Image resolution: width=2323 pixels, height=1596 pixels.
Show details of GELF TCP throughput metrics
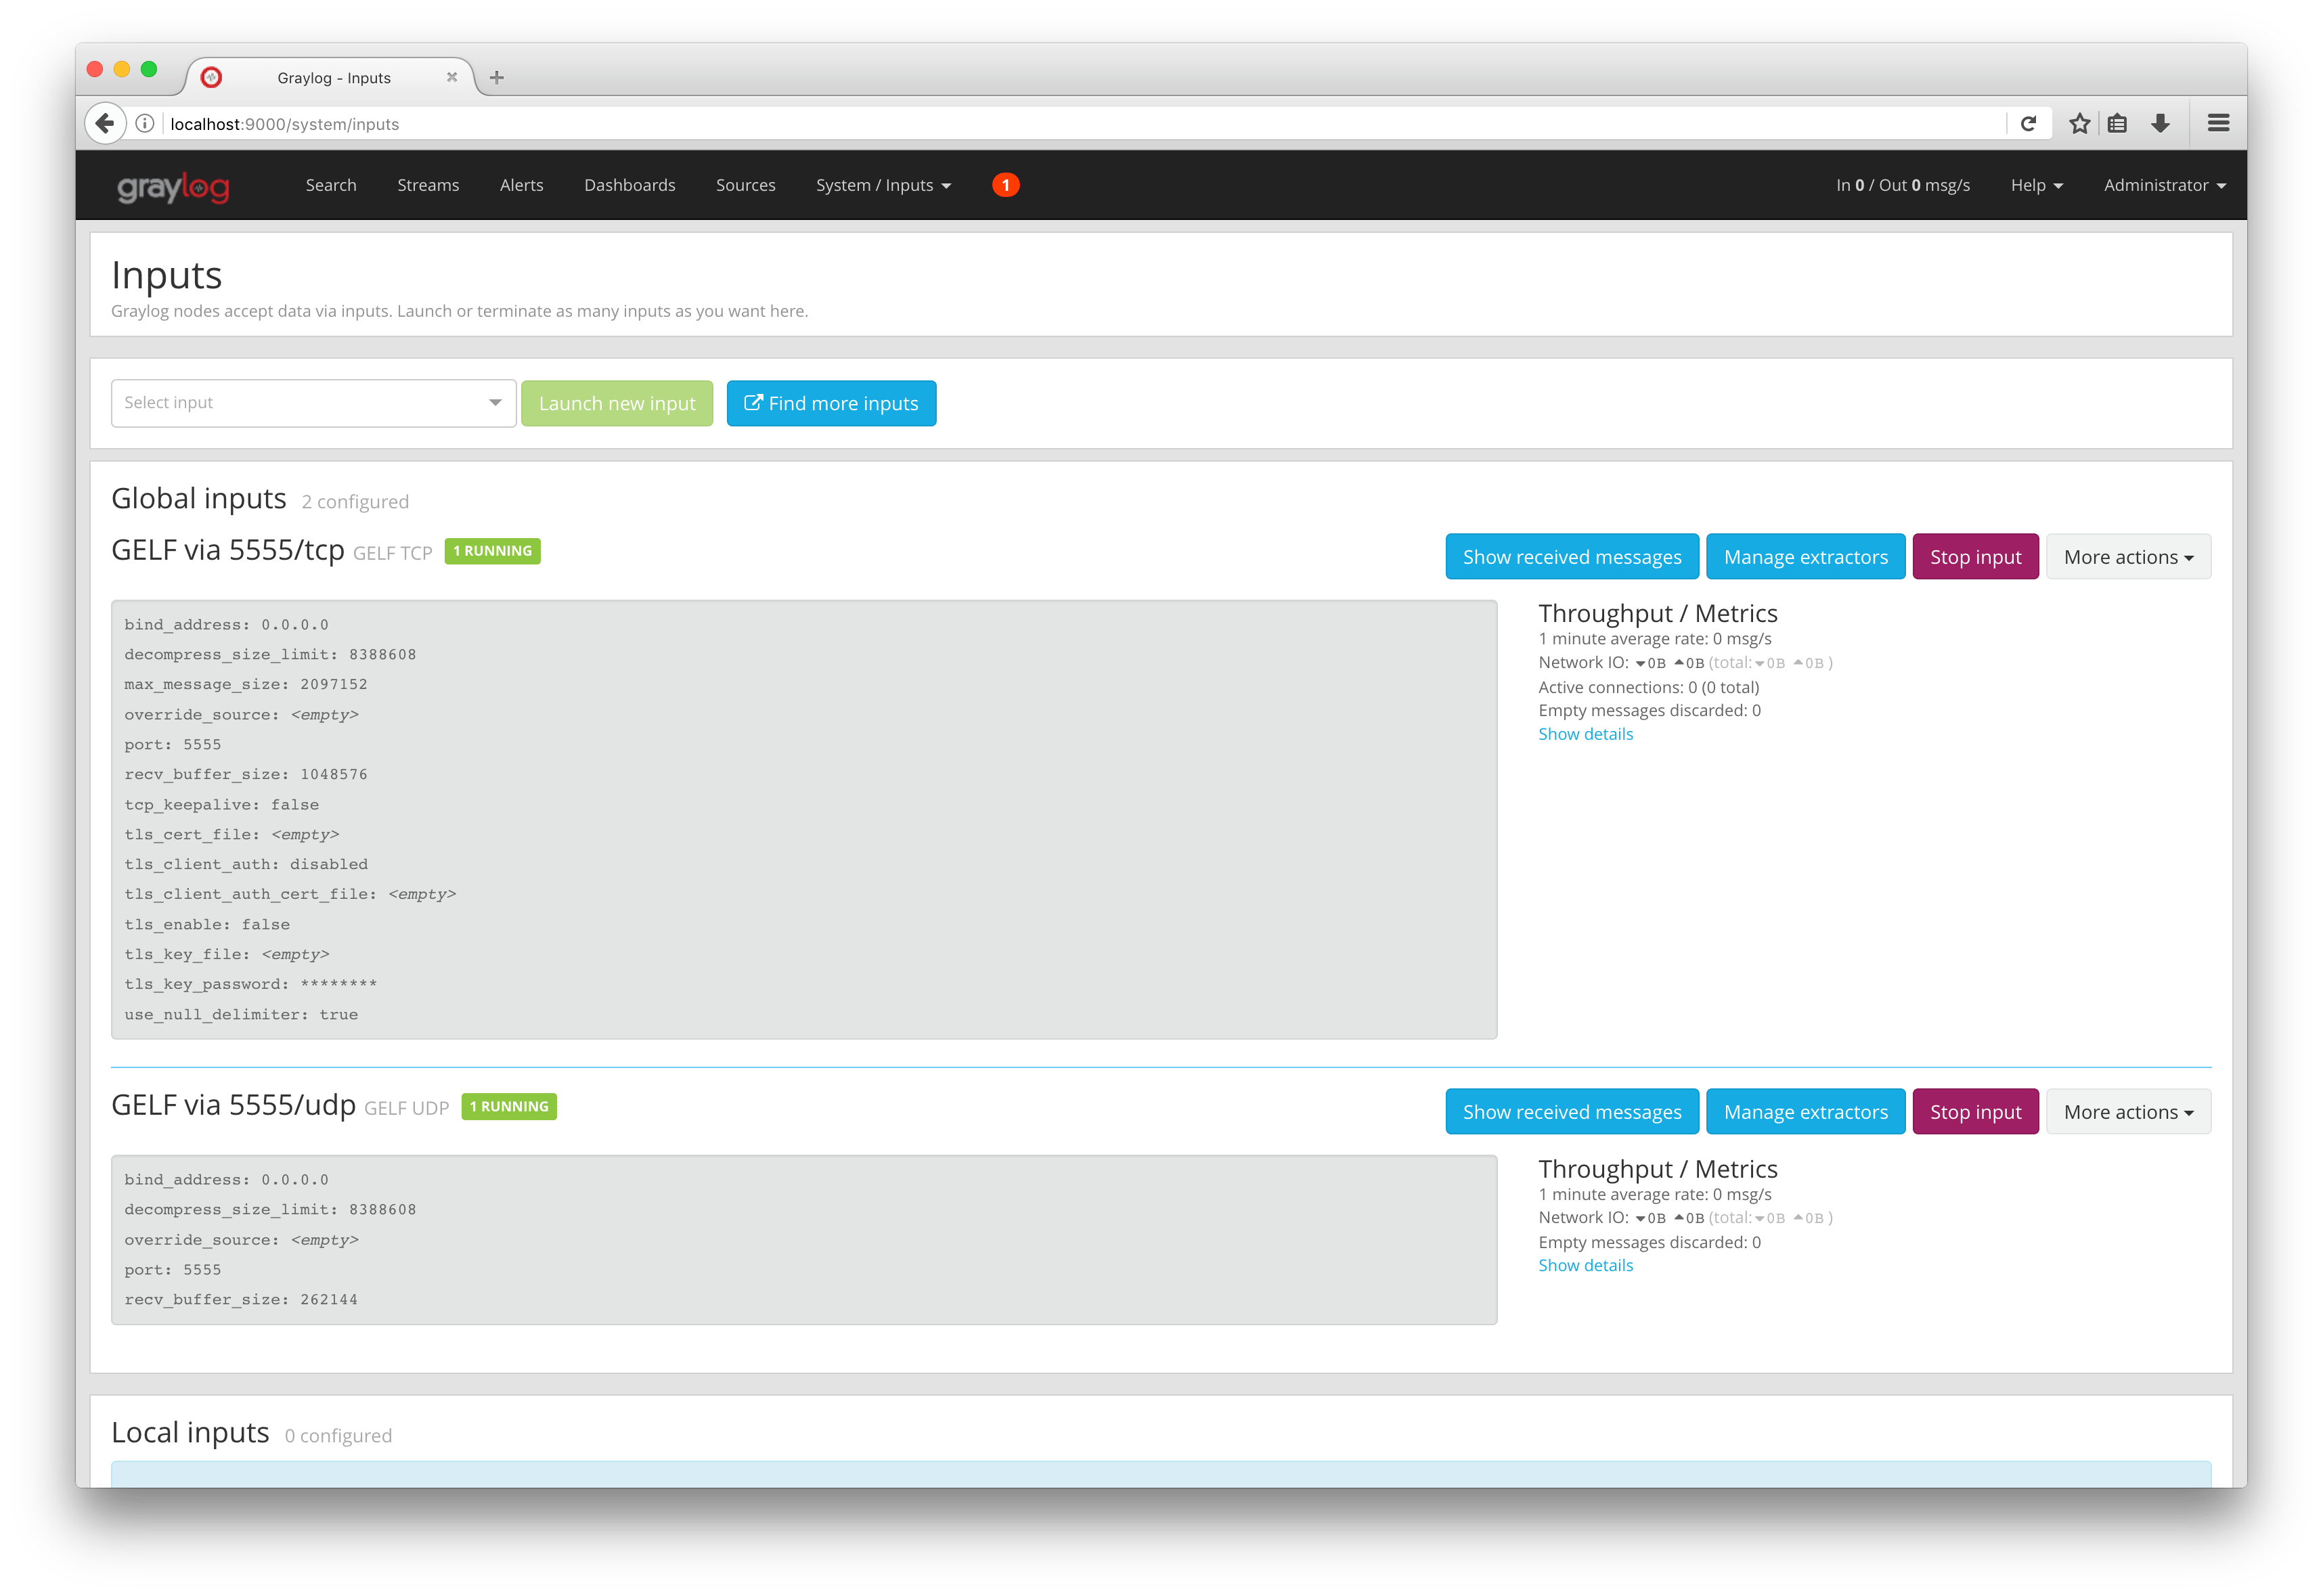point(1586,734)
